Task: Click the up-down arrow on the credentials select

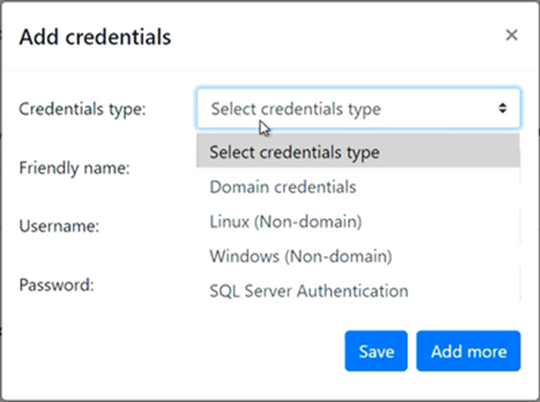Action: pyautogui.click(x=503, y=109)
